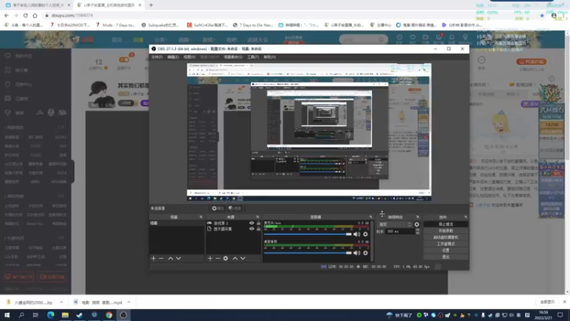Bookmark this page with the star icon

[x=542, y=16]
